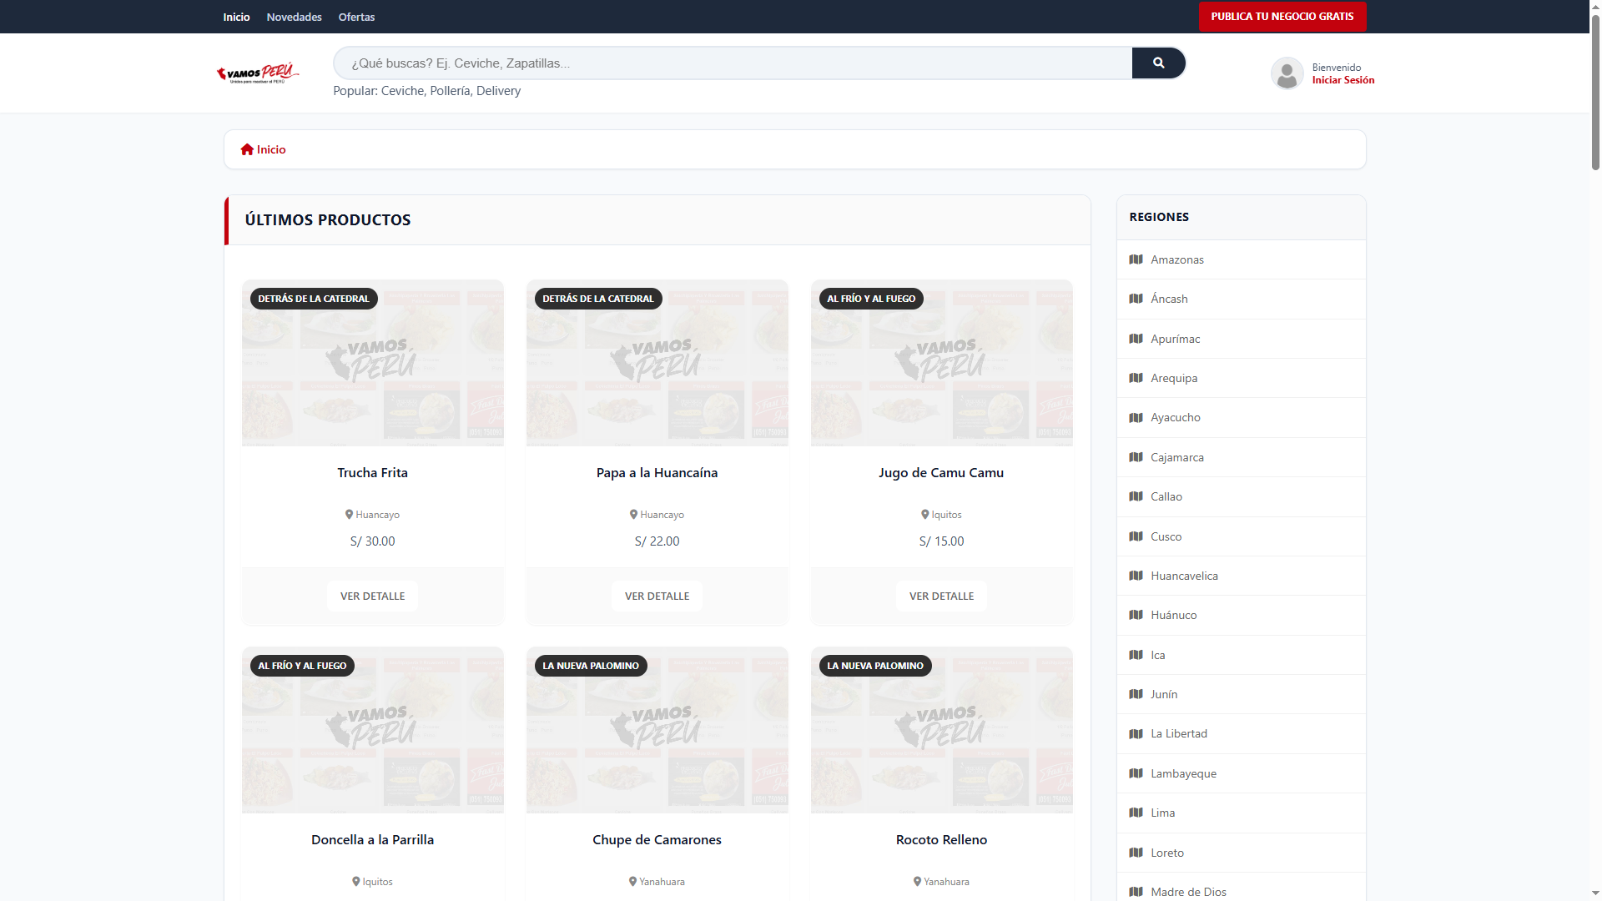Click the page vertical scrollbar
The image size is (1602, 901).
click(x=1595, y=92)
